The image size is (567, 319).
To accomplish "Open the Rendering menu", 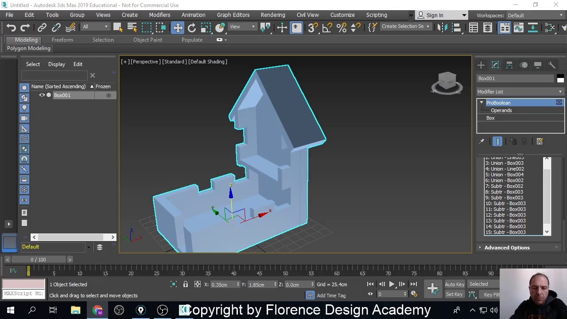I will click(x=273, y=15).
